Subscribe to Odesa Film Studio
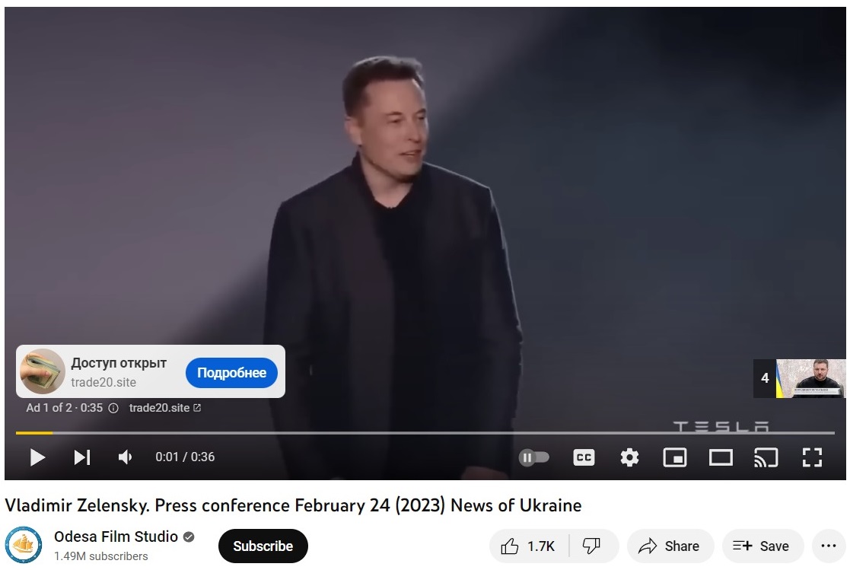The image size is (850, 570). click(263, 546)
